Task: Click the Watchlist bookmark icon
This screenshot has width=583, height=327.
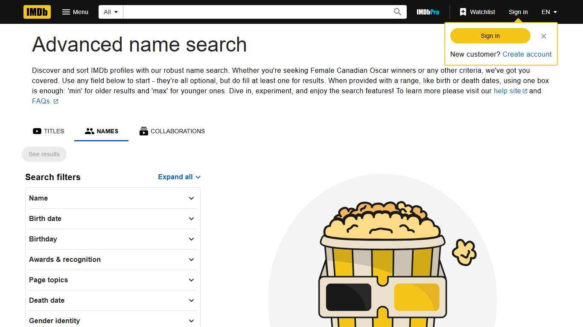Action: tap(463, 12)
